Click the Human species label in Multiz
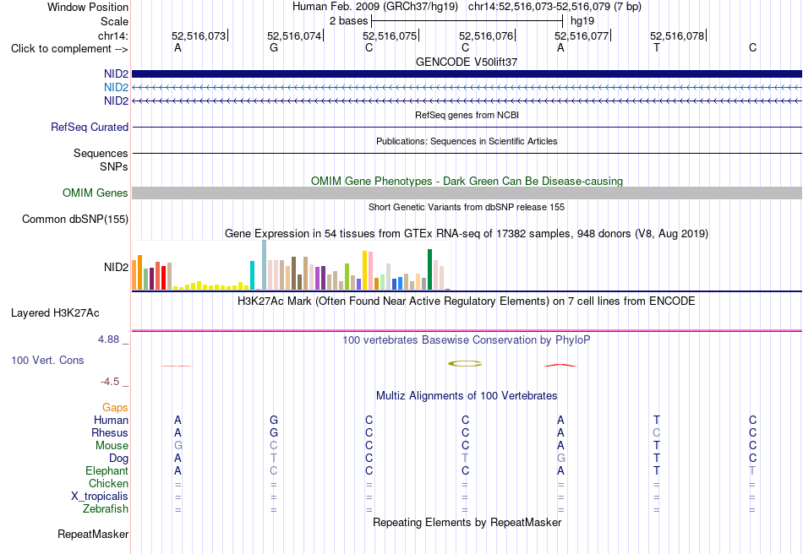 point(111,420)
